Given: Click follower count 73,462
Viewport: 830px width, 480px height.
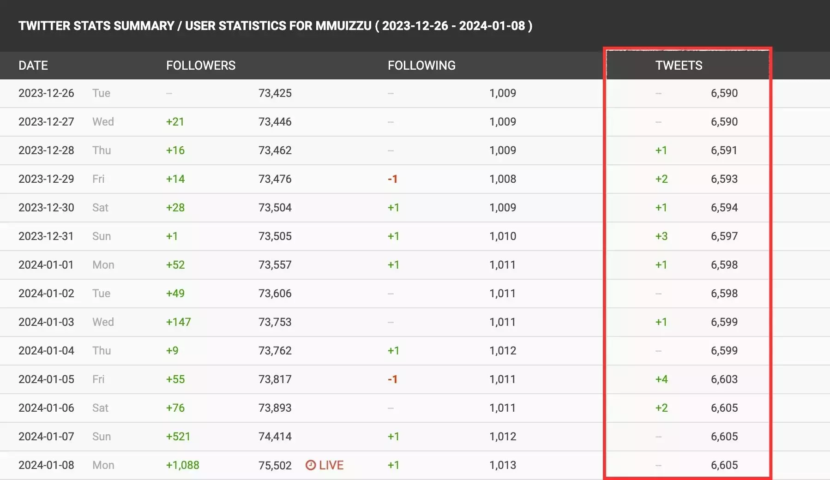Looking at the screenshot, I should coord(275,150).
